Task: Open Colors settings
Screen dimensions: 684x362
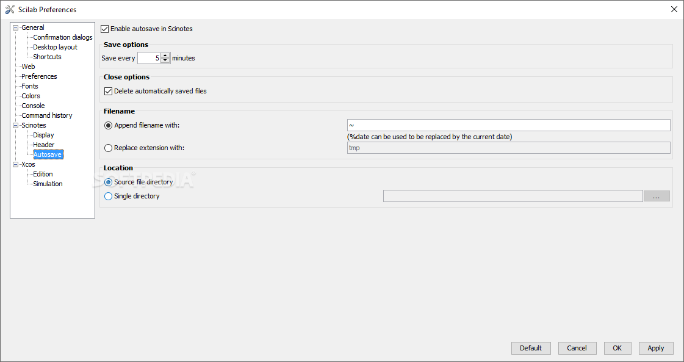Action: (x=31, y=96)
